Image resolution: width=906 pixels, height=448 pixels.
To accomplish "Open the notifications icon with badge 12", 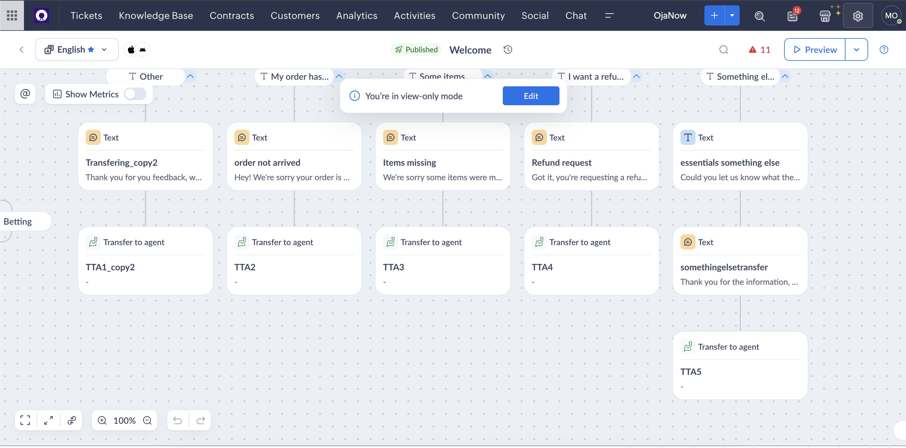I will pos(792,16).
